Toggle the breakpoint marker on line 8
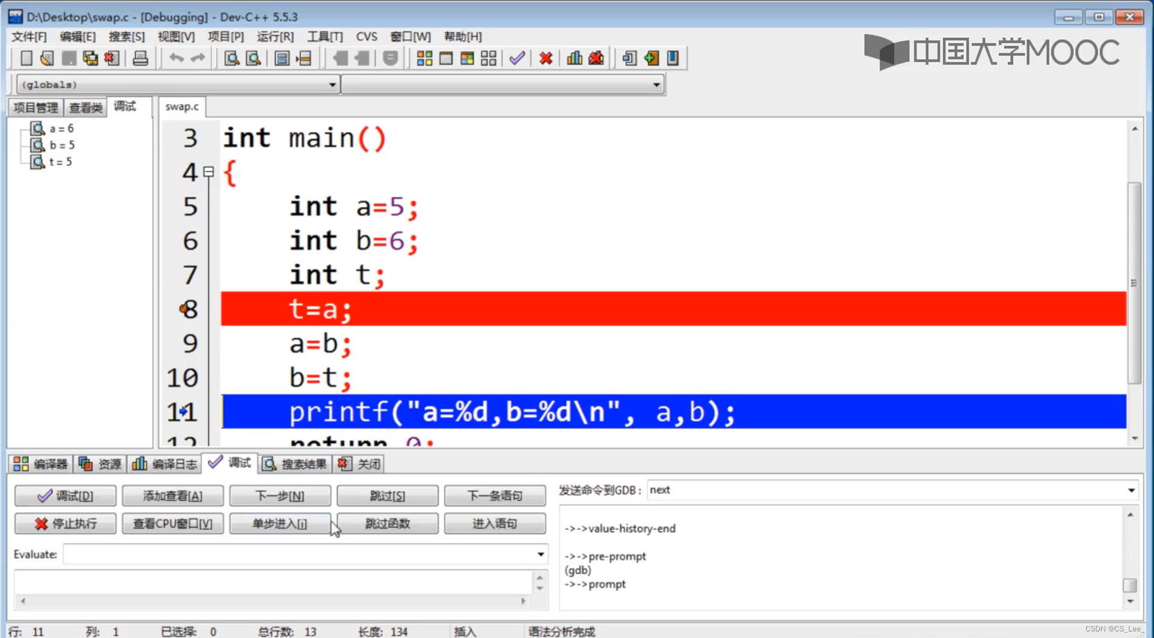Image resolution: width=1154 pixels, height=638 pixels. [x=184, y=309]
